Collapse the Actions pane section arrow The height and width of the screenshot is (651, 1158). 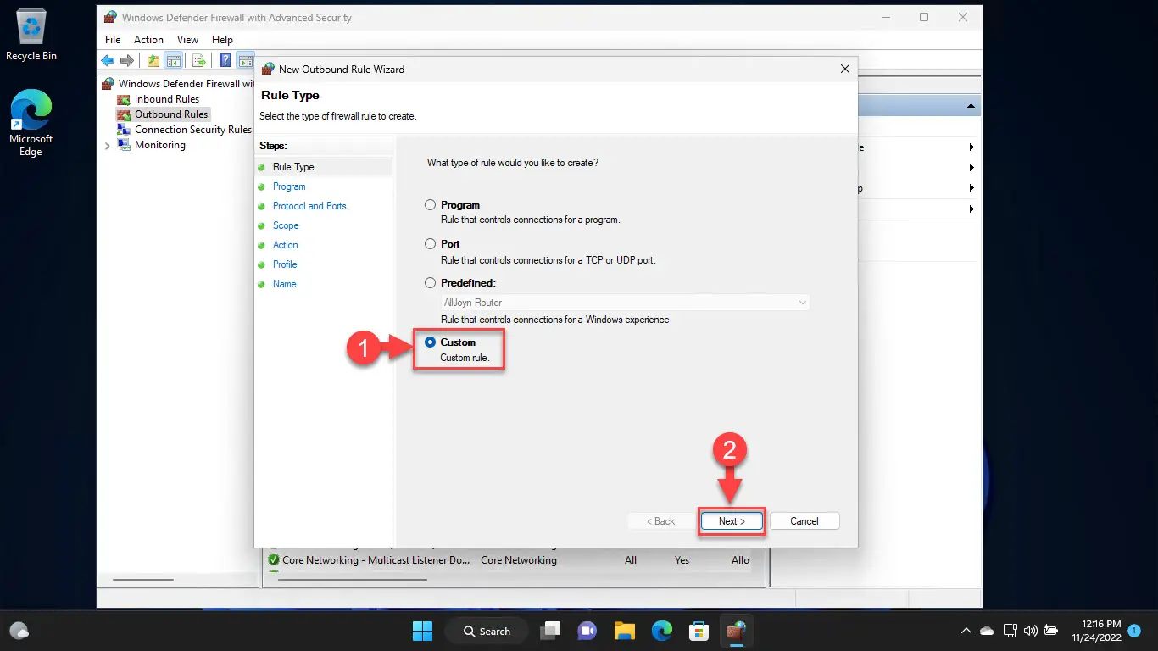(971, 106)
